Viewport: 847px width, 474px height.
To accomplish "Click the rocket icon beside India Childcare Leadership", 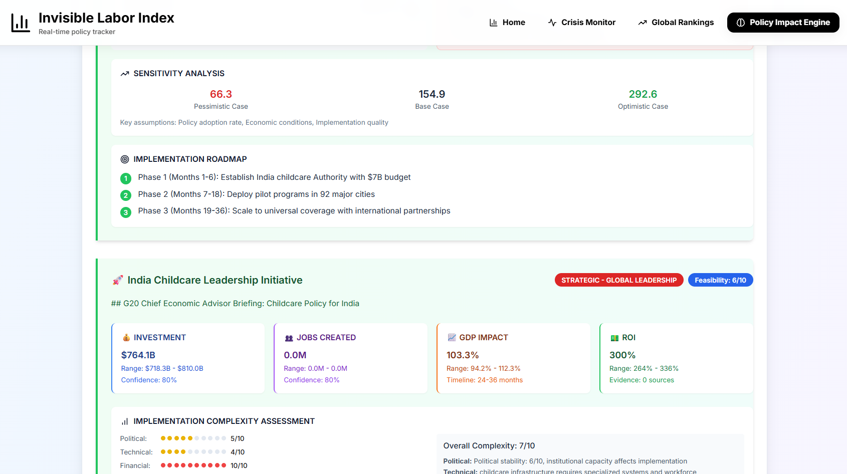I will tap(118, 280).
